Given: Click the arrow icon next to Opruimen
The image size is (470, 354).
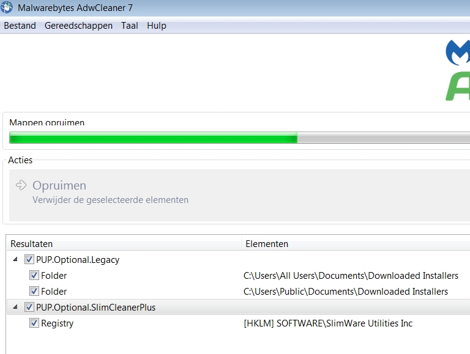Looking at the screenshot, I should click(x=21, y=185).
